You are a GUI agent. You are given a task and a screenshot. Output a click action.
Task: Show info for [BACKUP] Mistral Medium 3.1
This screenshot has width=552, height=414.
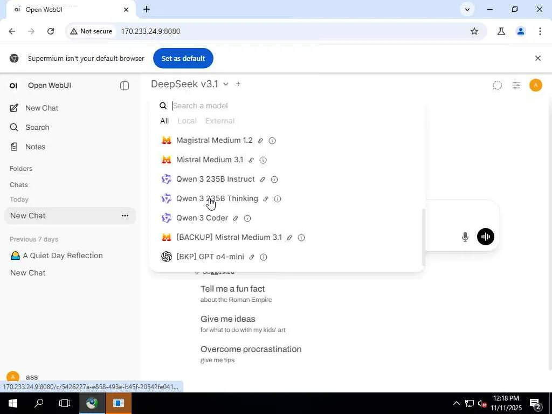coord(301,238)
